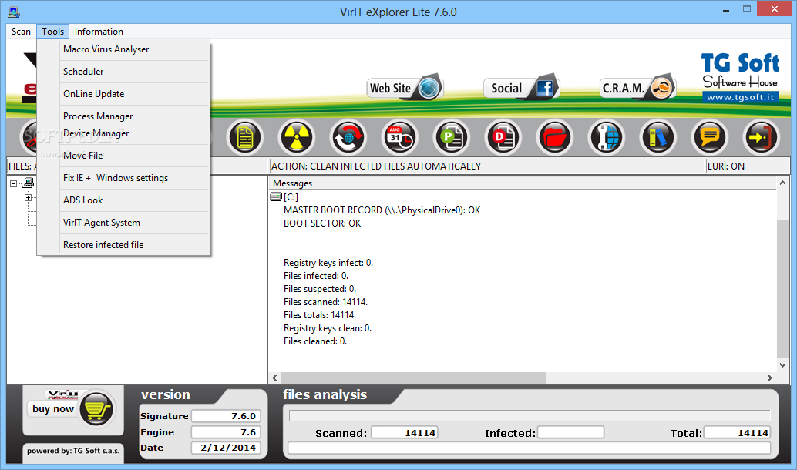Image resolution: width=797 pixels, height=470 pixels.
Task: Click the yellow report document icon
Action: [x=246, y=137]
